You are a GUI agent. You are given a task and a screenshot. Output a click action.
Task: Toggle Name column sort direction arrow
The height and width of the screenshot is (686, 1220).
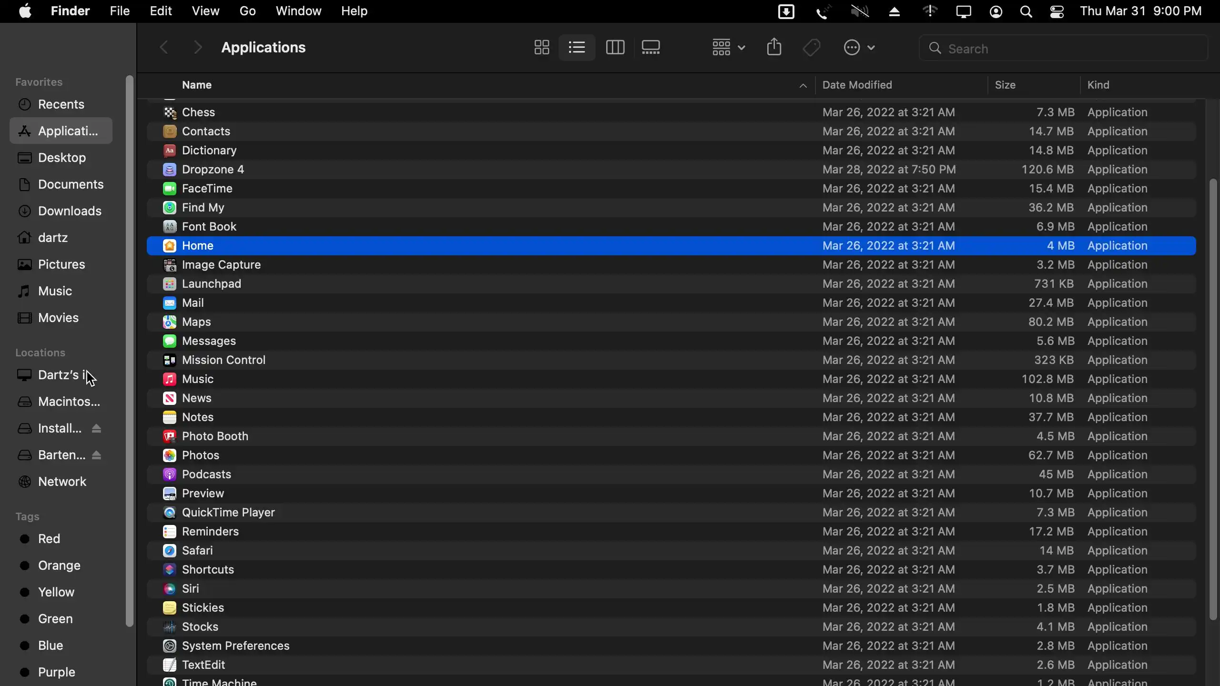click(803, 86)
